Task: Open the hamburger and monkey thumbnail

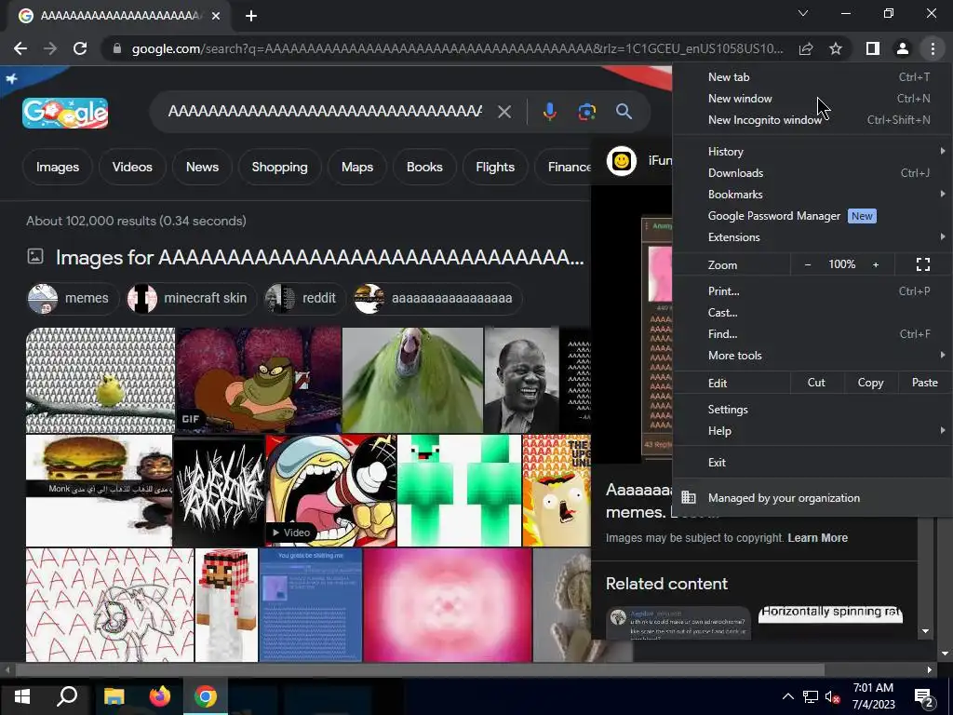Action: click(x=99, y=490)
